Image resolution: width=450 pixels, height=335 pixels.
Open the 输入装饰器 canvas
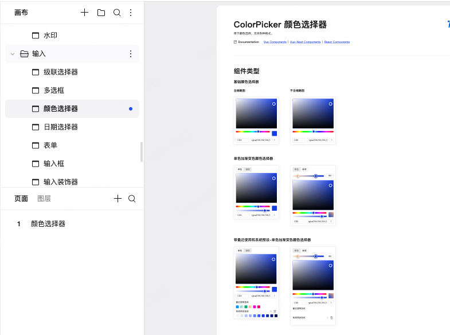click(61, 182)
